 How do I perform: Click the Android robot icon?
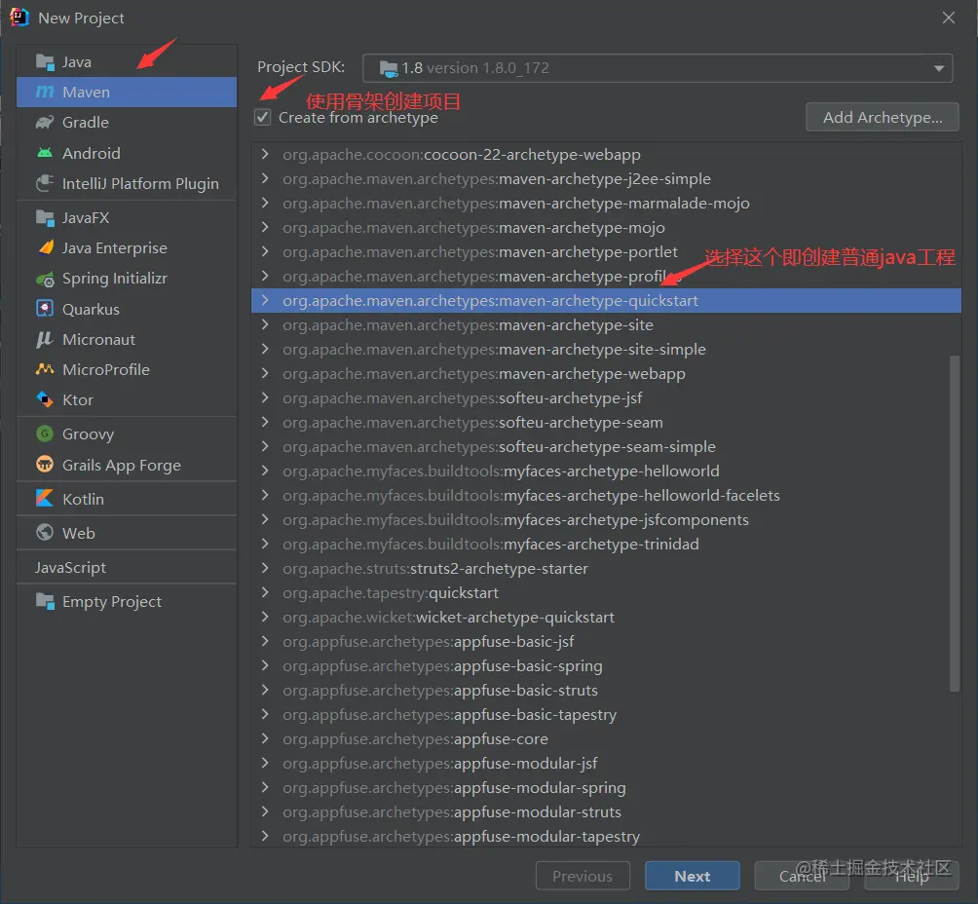[x=45, y=153]
